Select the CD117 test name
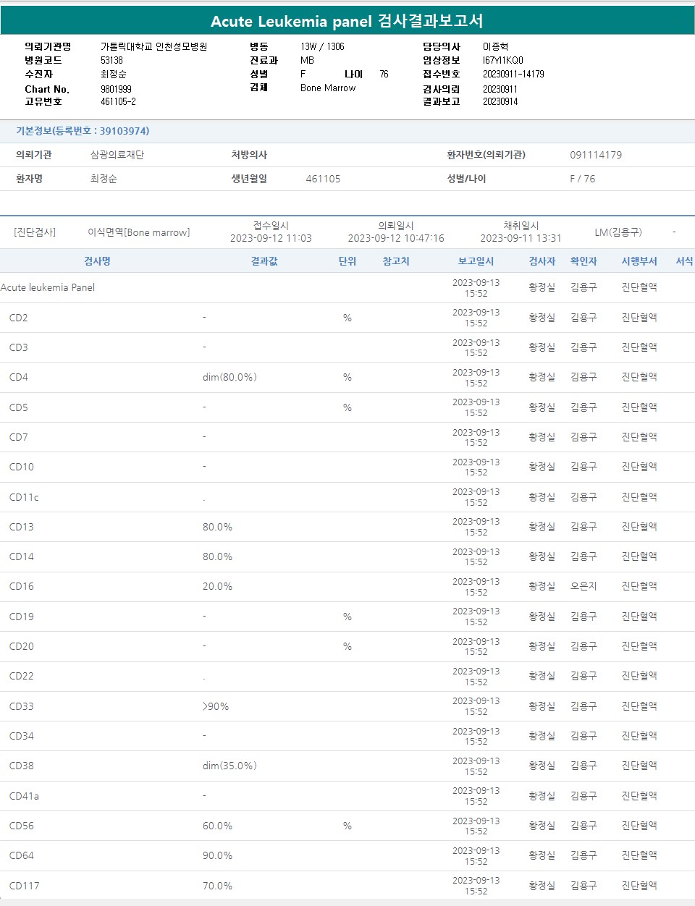This screenshot has width=695, height=906. tap(25, 886)
